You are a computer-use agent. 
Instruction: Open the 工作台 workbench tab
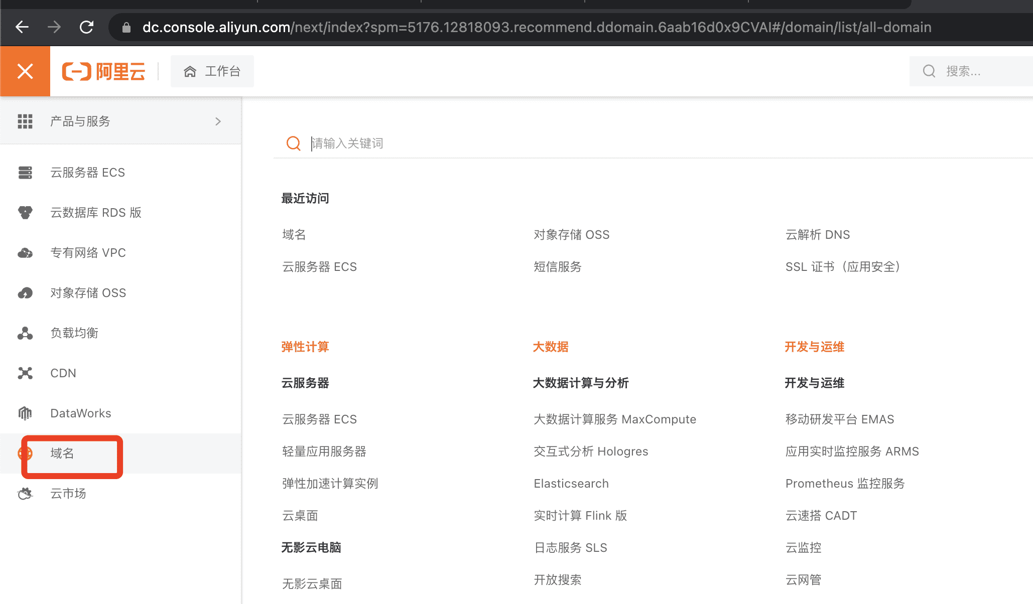pyautogui.click(x=212, y=71)
